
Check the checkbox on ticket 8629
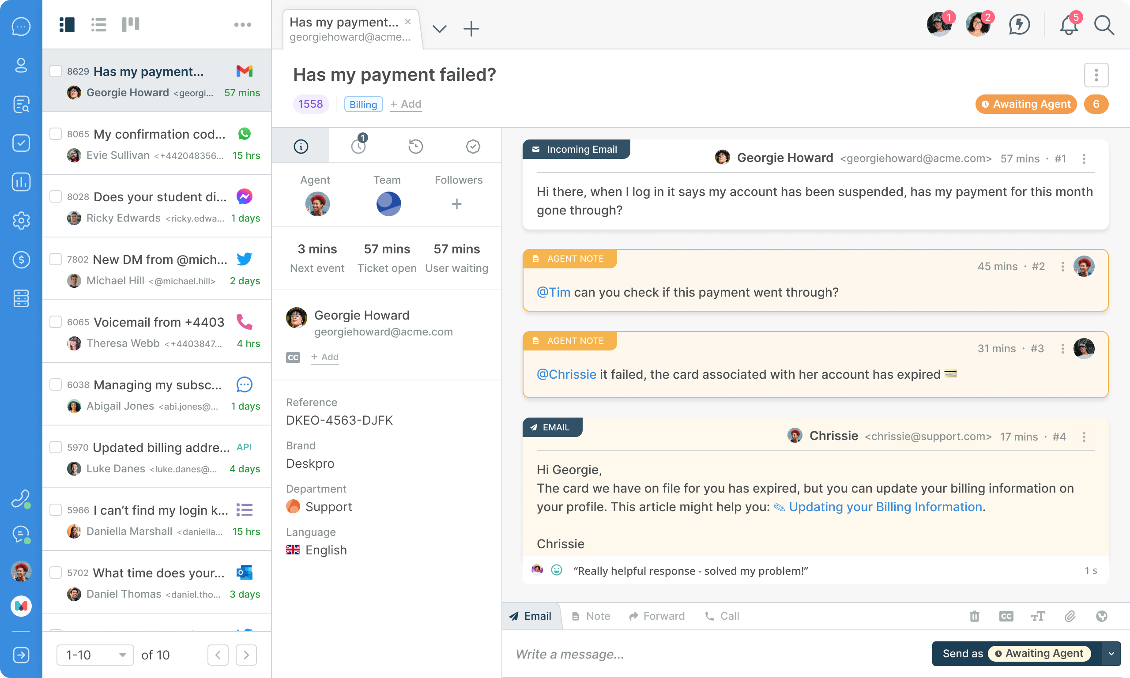click(55, 71)
